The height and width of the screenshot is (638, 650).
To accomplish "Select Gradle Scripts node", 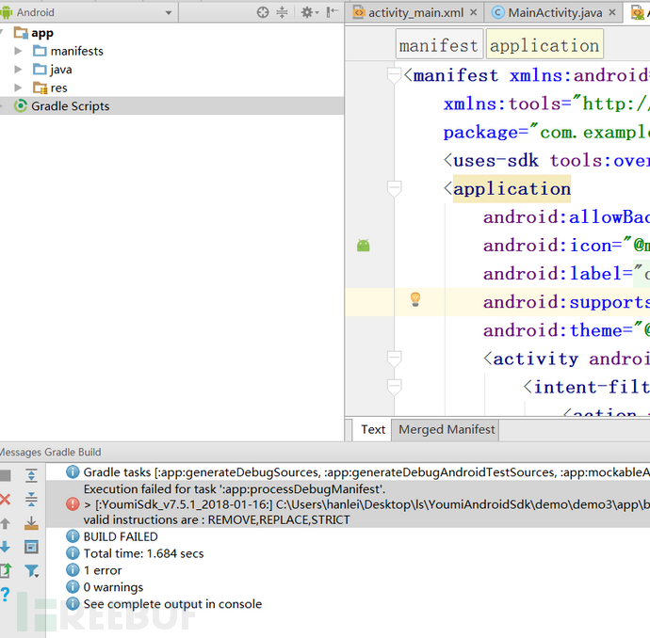I will tap(171, 106).
